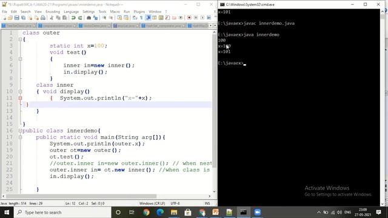This screenshot has width=388, height=218.
Task: Open the Macro menu
Action: (115, 12)
